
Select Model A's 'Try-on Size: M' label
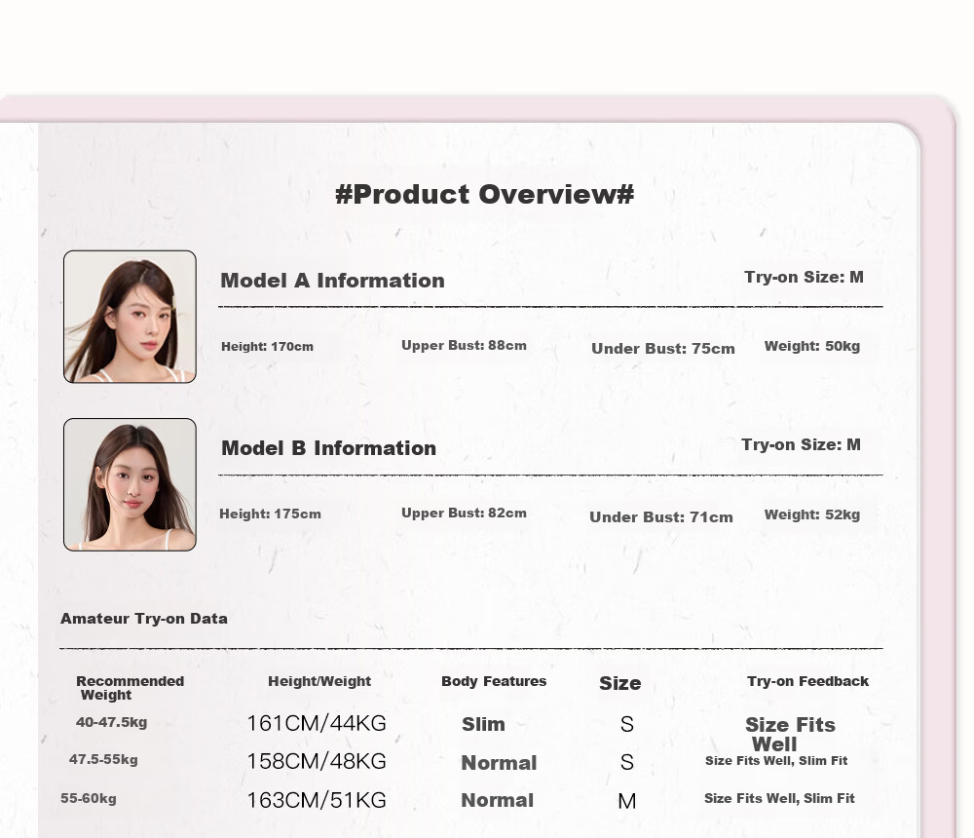pos(804,278)
